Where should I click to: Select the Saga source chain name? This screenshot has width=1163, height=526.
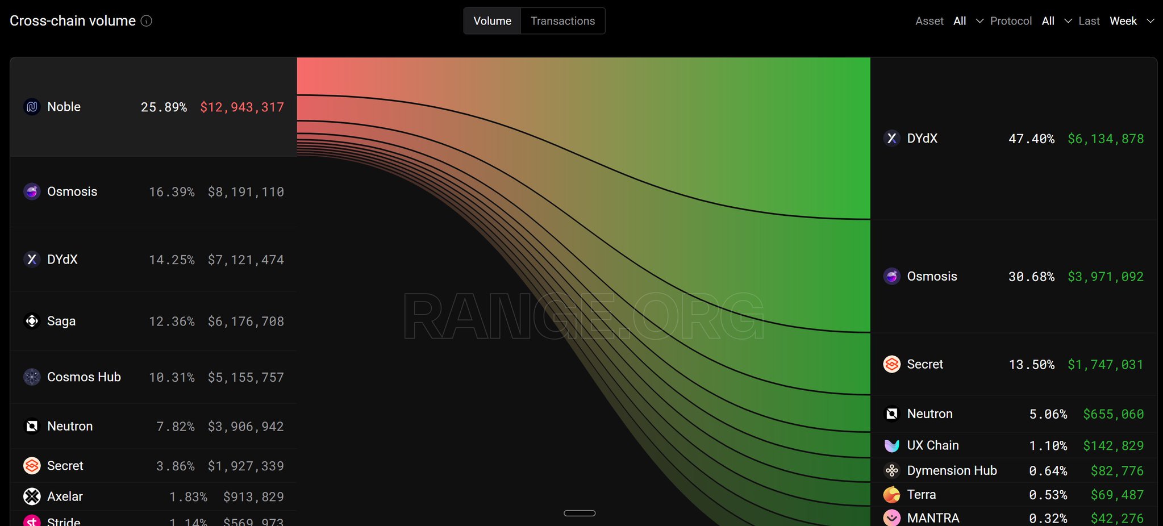pos(61,321)
